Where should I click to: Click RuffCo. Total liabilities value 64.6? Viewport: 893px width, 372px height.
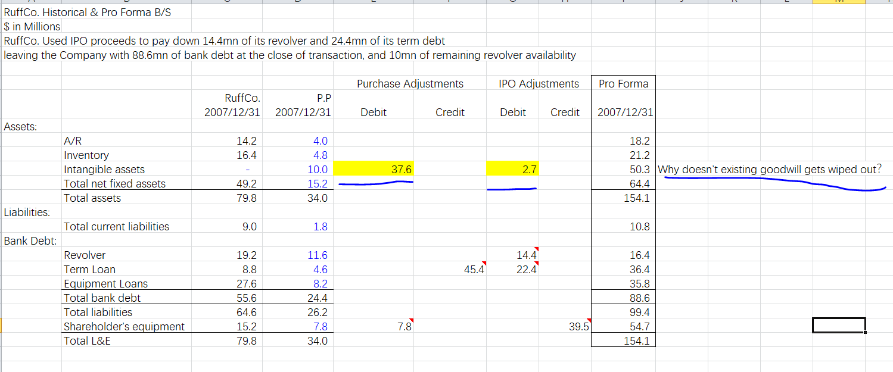pyautogui.click(x=247, y=312)
